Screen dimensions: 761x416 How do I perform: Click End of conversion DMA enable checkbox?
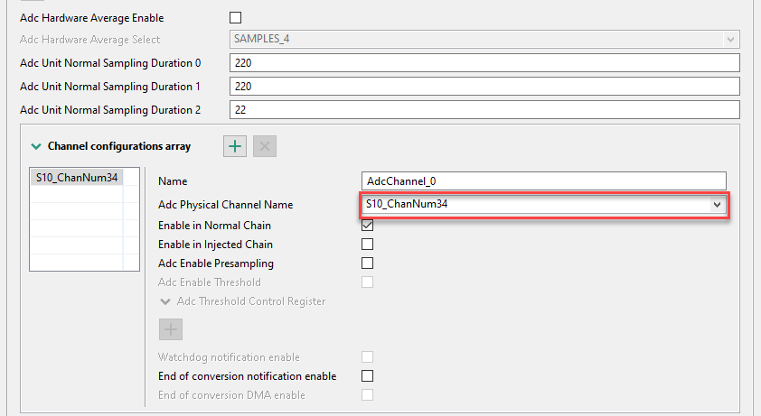click(368, 394)
